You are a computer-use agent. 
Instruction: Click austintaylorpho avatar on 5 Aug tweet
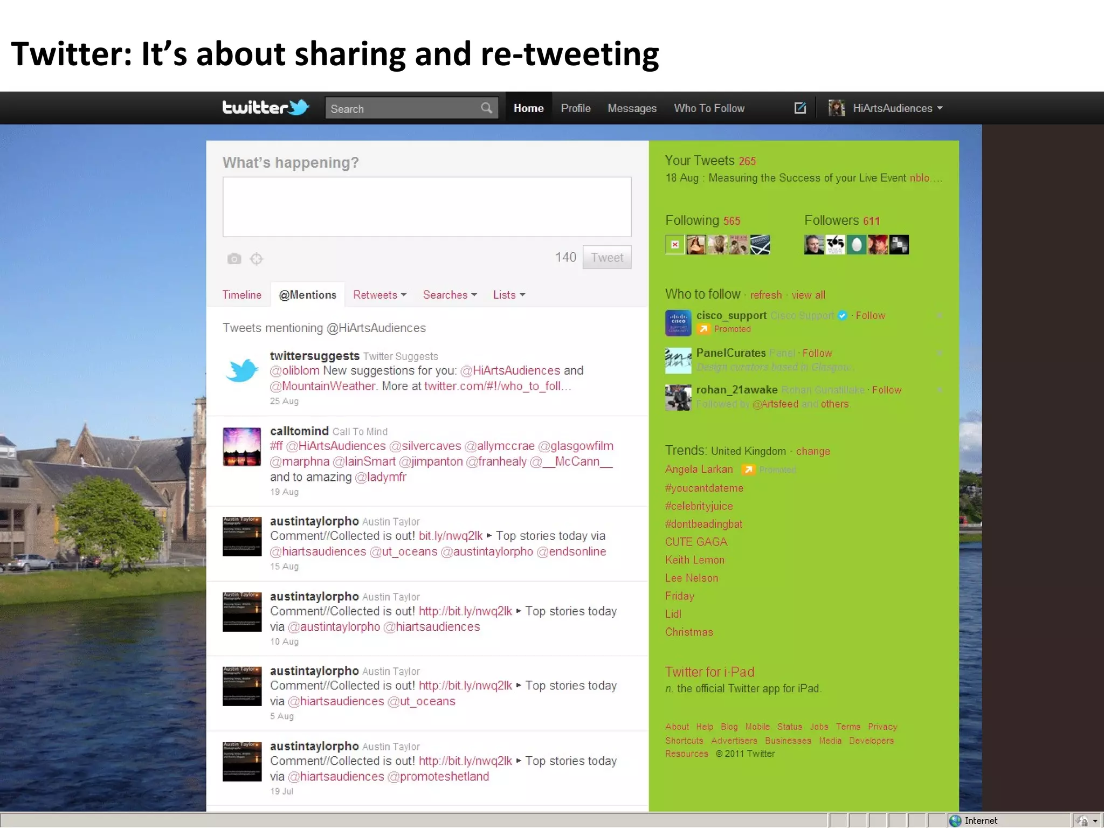[x=242, y=686]
